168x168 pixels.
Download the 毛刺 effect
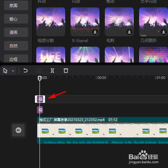coord(129,32)
